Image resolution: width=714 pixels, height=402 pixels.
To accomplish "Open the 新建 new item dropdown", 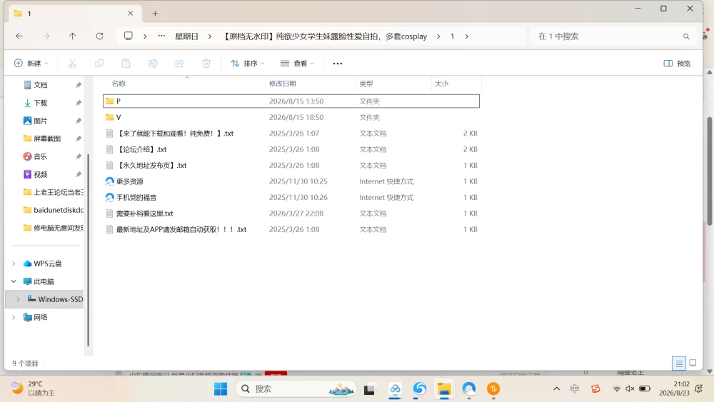I will click(x=31, y=64).
